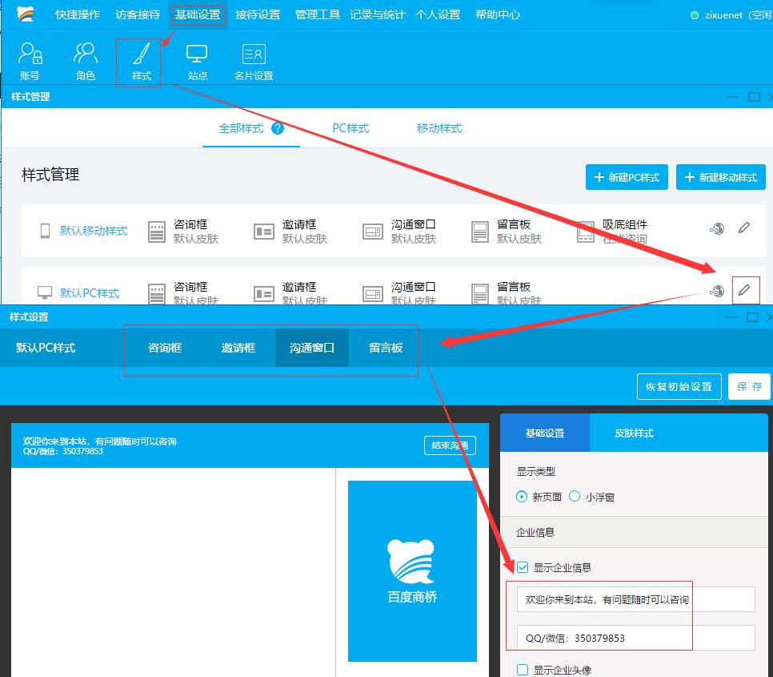The height and width of the screenshot is (677, 773).
Task: Select the 样式 brush style icon
Action: tap(141, 61)
